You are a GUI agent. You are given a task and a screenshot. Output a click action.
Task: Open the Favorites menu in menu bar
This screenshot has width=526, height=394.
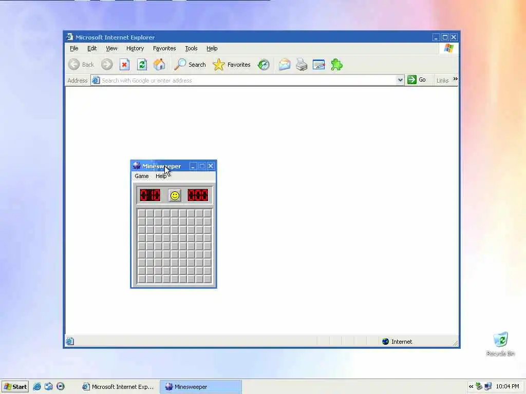click(164, 48)
